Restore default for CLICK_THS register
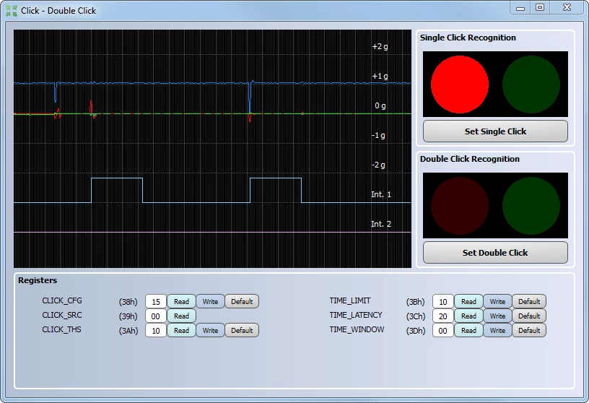Screen dimensions: 589x403 242,331
